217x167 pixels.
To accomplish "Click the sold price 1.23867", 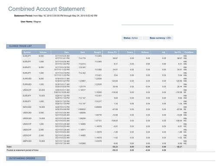I will tap(82, 81).
